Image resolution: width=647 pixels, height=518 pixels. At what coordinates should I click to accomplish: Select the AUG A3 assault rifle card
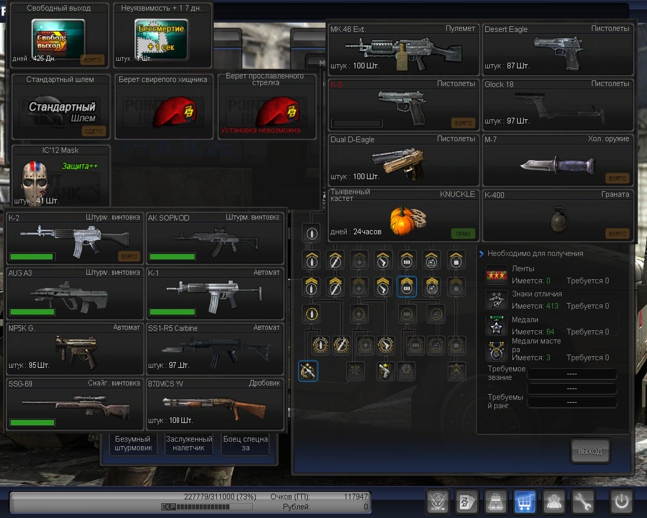click(75, 294)
